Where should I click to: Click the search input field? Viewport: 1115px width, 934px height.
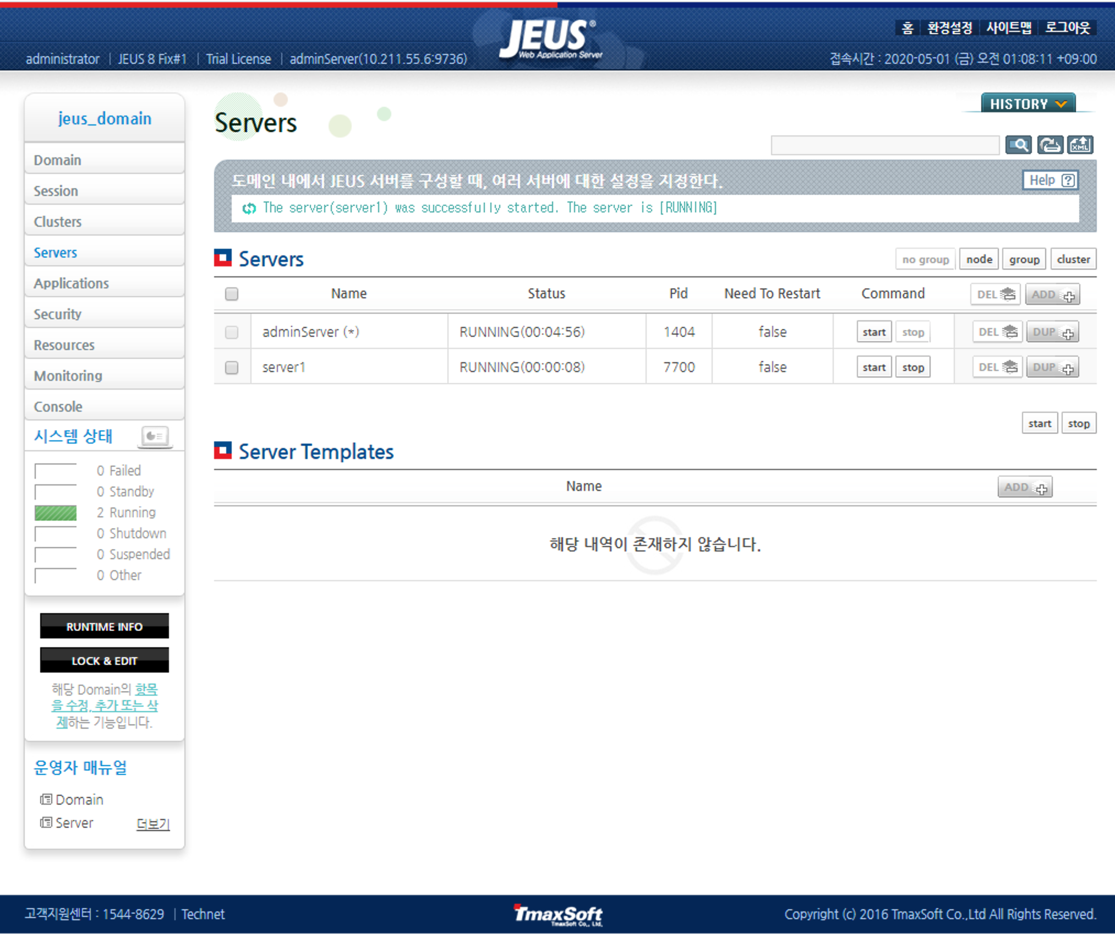[x=884, y=145]
